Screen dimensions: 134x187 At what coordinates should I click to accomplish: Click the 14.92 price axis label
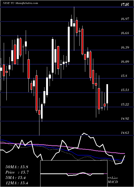pyautogui.click(x=125, y=118)
